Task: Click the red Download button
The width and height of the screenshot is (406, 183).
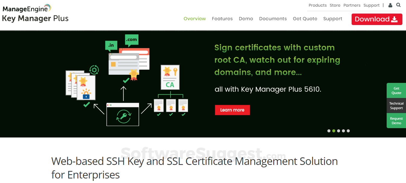Action: [x=376, y=19]
